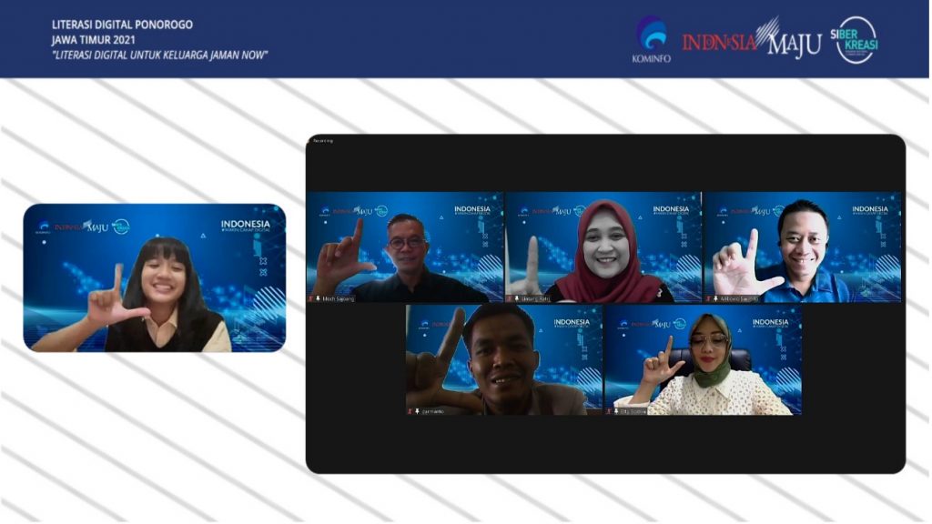This screenshot has width=932, height=524.
Task: Click the Recording indicator in the meeting window
Action: point(323,141)
